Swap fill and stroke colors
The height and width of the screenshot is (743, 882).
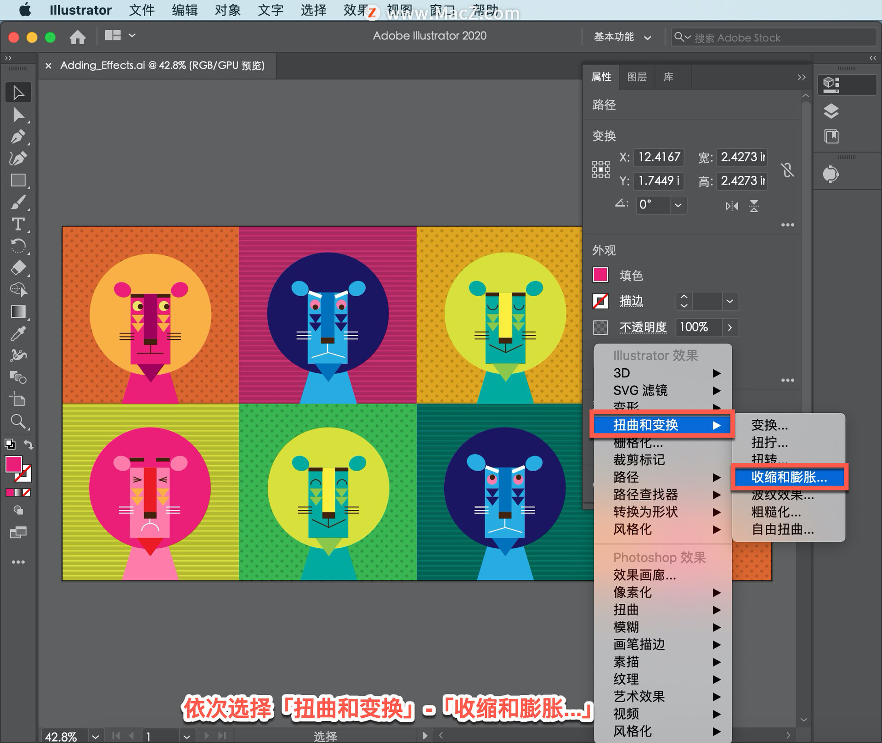pos(28,445)
